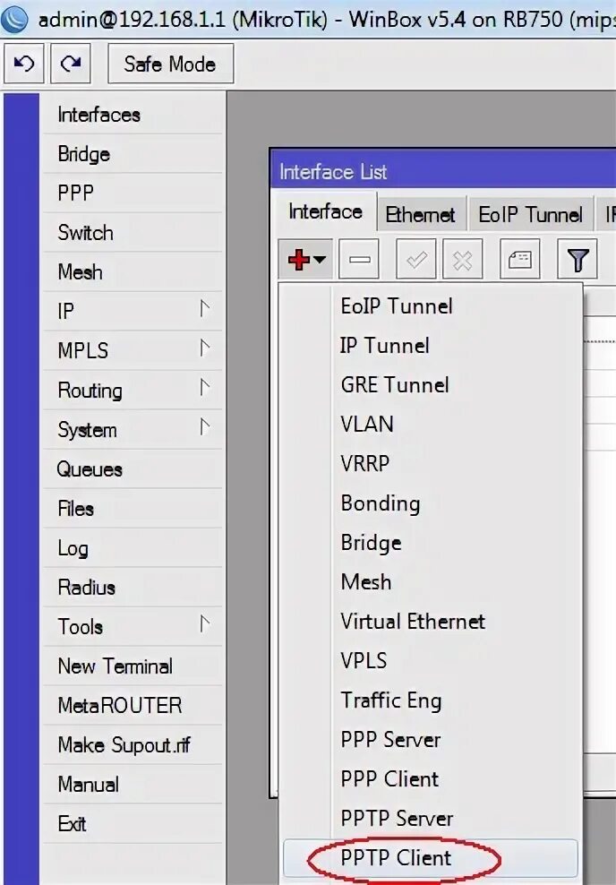The image size is (616, 885).
Task: Click the Remove minus icon
Action: (x=359, y=259)
